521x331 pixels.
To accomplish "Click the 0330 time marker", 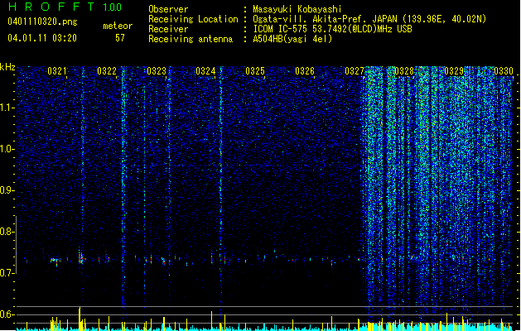I will tap(504, 71).
